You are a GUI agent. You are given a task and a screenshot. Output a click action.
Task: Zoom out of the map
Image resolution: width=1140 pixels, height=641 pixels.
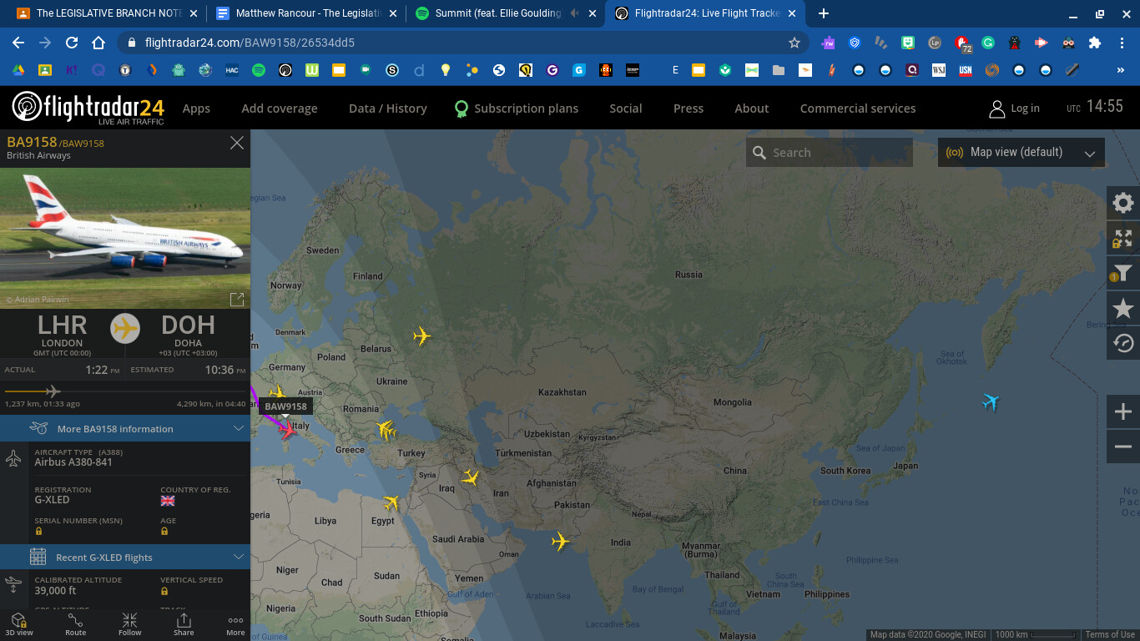1123,447
